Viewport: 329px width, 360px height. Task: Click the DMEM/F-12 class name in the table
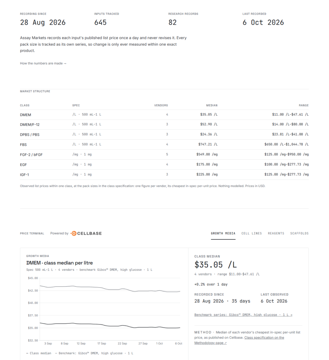[30, 125]
